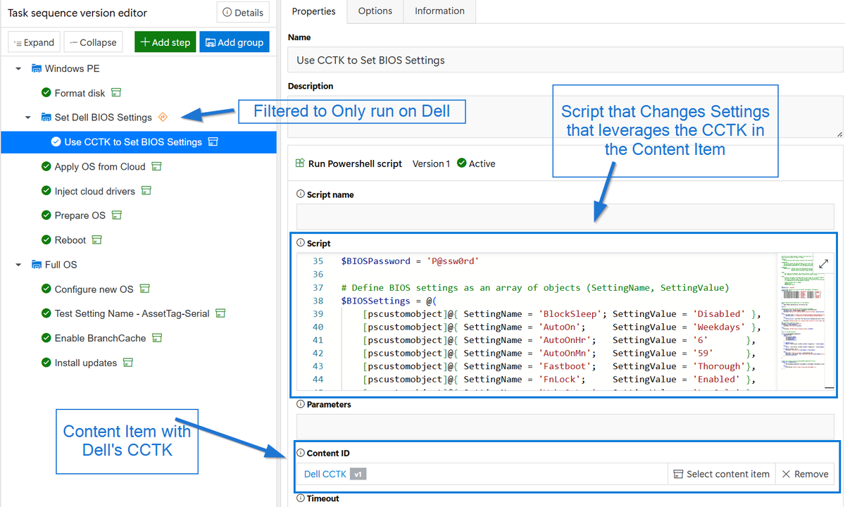This screenshot has height=507, width=845.
Task: Click the green check icon on Format disk
Action: pyautogui.click(x=46, y=93)
